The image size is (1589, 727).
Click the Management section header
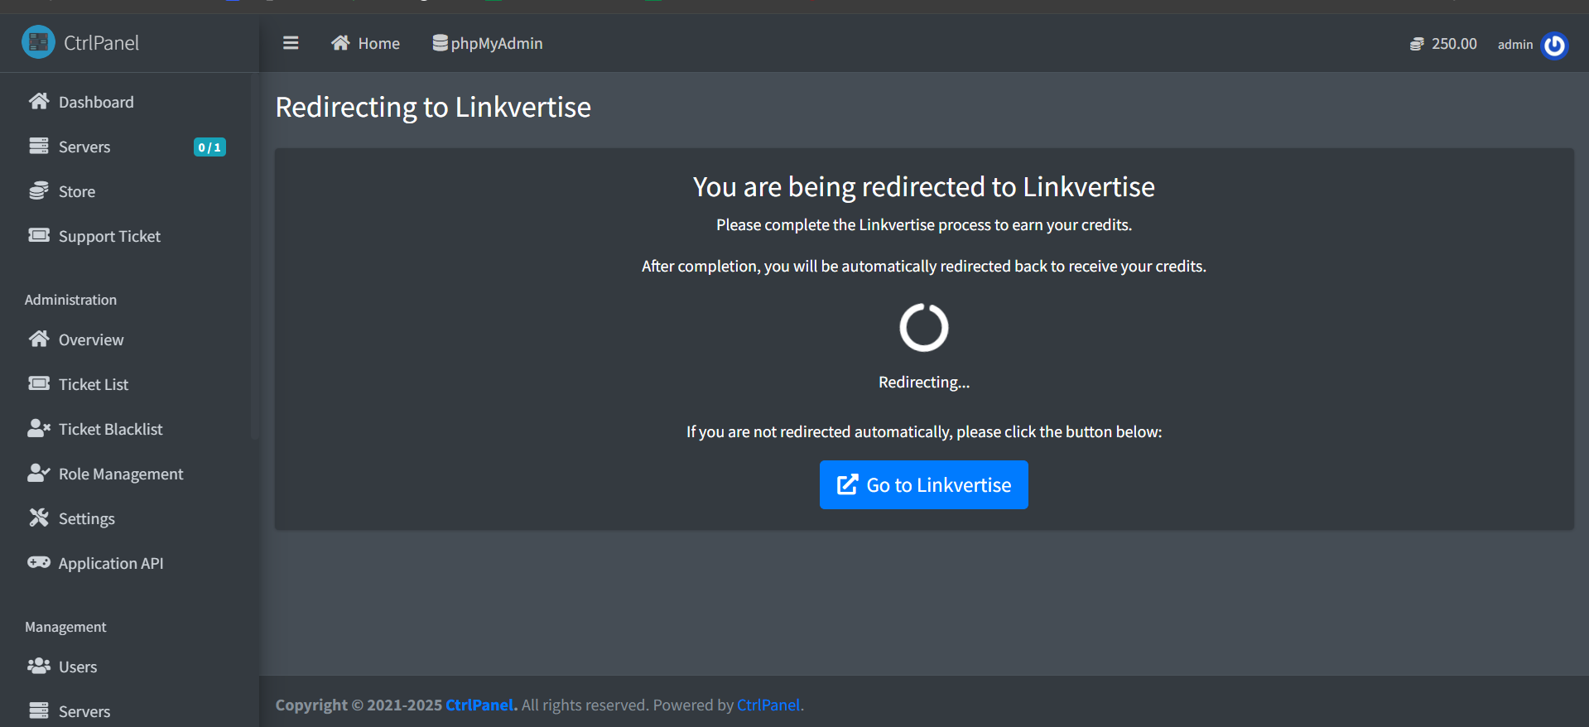[x=65, y=627]
